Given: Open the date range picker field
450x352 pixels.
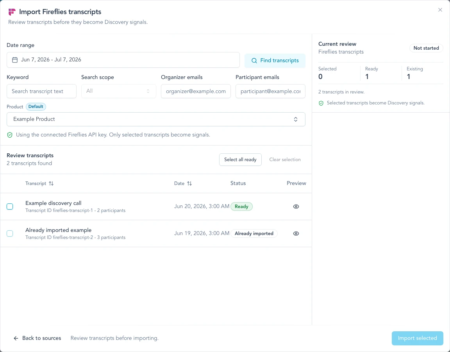Looking at the screenshot, I should tap(123, 60).
